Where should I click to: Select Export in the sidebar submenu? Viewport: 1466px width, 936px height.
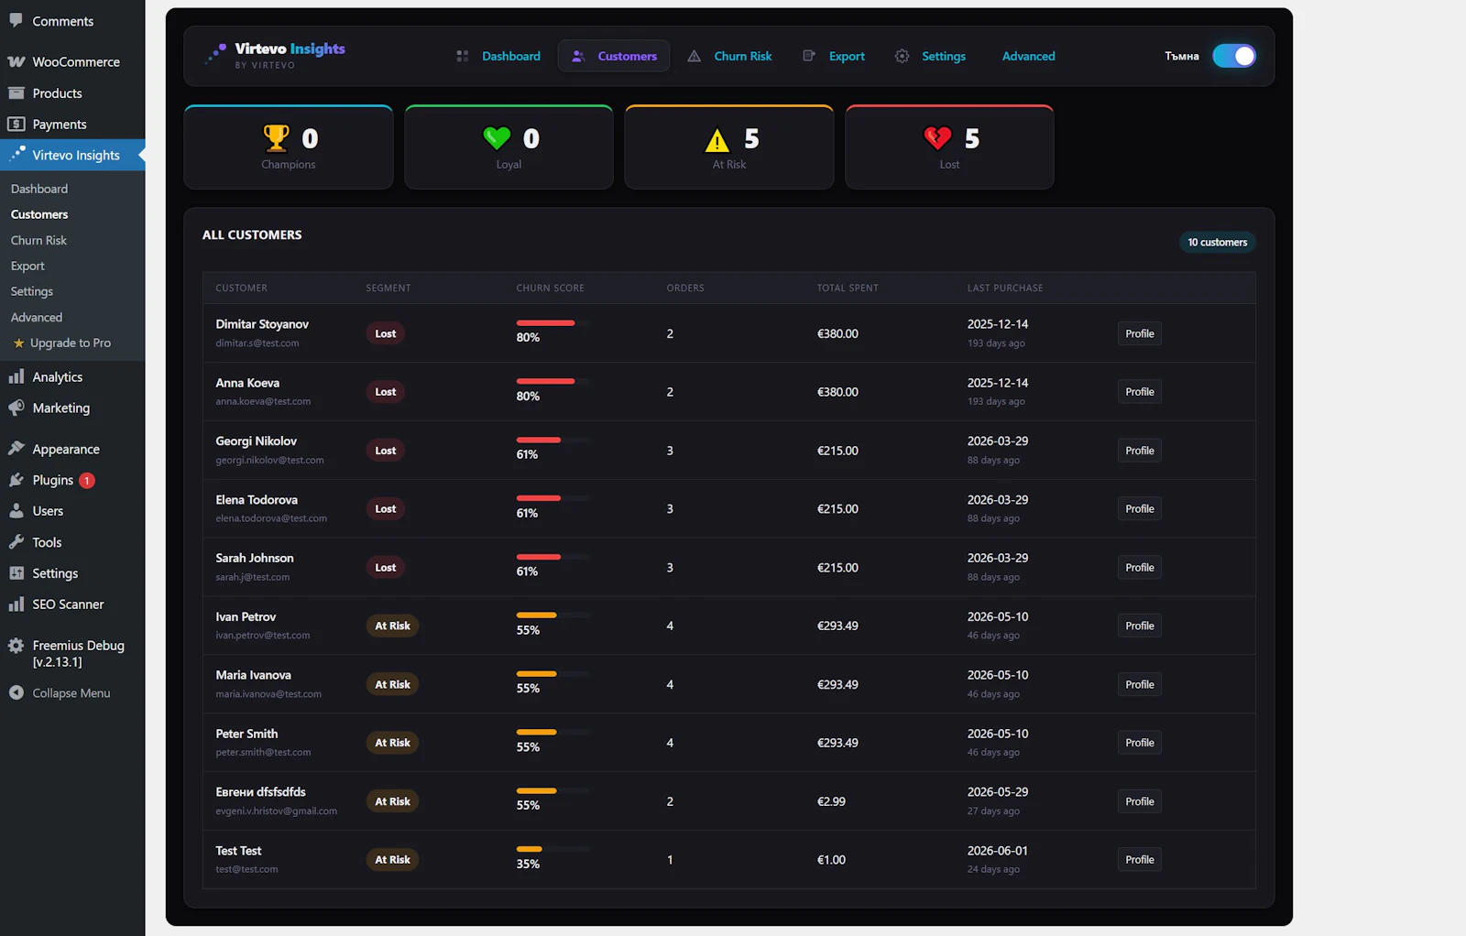point(27,266)
